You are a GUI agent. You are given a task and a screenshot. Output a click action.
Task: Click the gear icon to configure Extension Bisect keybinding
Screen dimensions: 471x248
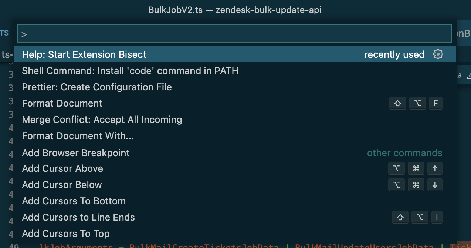click(438, 54)
